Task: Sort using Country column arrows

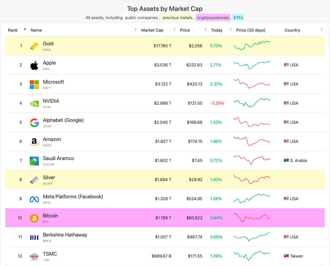Action: click(x=322, y=30)
